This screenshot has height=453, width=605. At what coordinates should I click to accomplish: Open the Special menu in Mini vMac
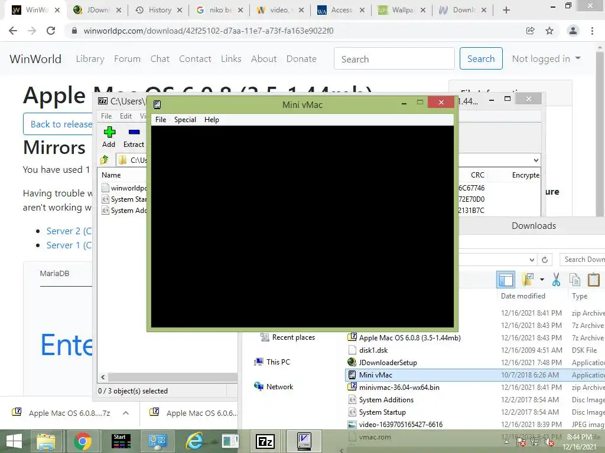pos(185,119)
